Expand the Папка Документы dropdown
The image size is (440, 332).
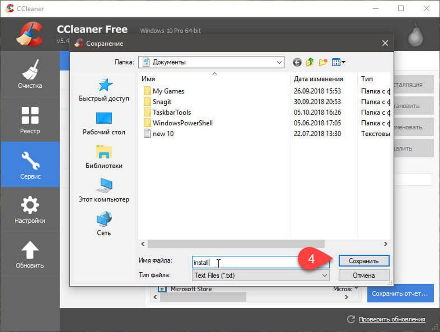[279, 62]
